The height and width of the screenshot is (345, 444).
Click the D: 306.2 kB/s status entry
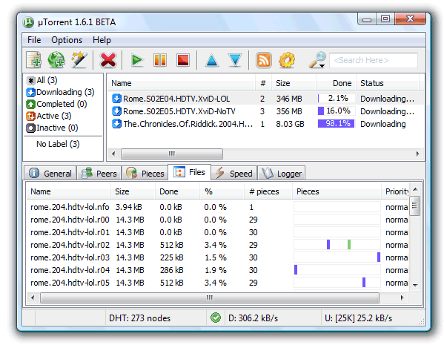[x=254, y=318]
